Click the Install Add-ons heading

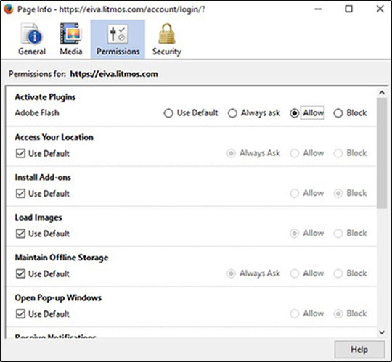(x=43, y=178)
